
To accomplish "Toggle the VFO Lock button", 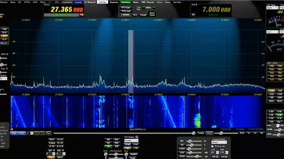I will (x=126, y=11).
